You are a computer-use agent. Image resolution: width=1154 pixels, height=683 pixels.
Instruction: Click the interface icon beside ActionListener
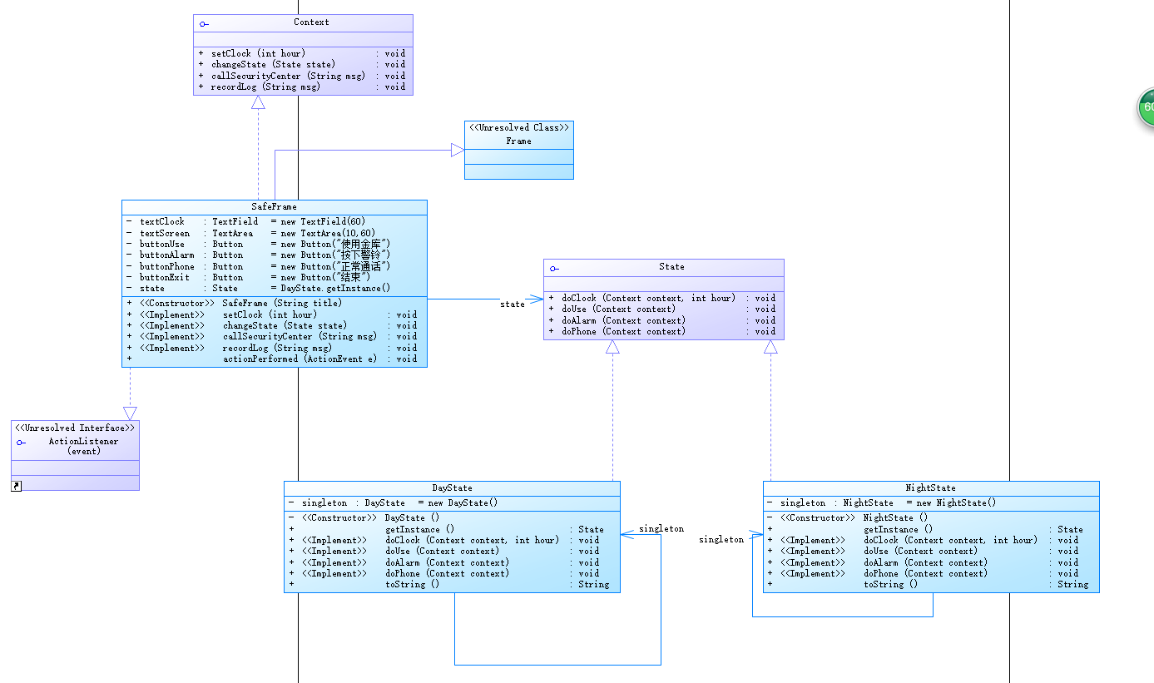pyautogui.click(x=22, y=443)
